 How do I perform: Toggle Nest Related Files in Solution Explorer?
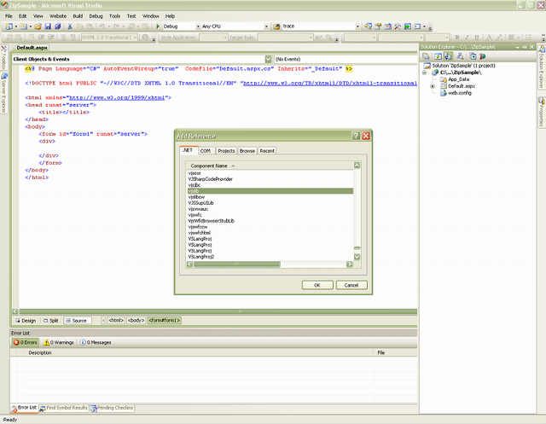448,56
